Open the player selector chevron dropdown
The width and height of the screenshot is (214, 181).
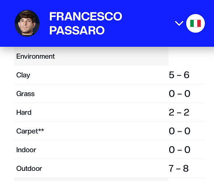(x=179, y=24)
